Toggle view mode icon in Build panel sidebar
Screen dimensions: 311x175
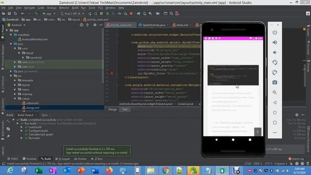coord(8,129)
